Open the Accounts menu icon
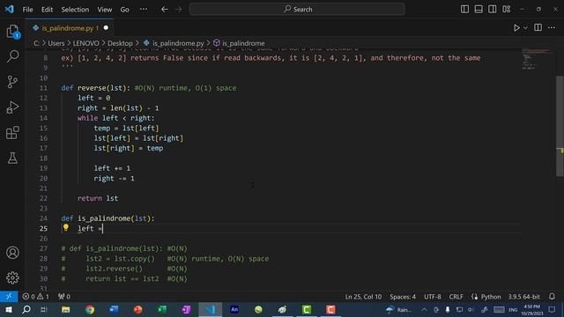The image size is (564, 317). pos(12,253)
